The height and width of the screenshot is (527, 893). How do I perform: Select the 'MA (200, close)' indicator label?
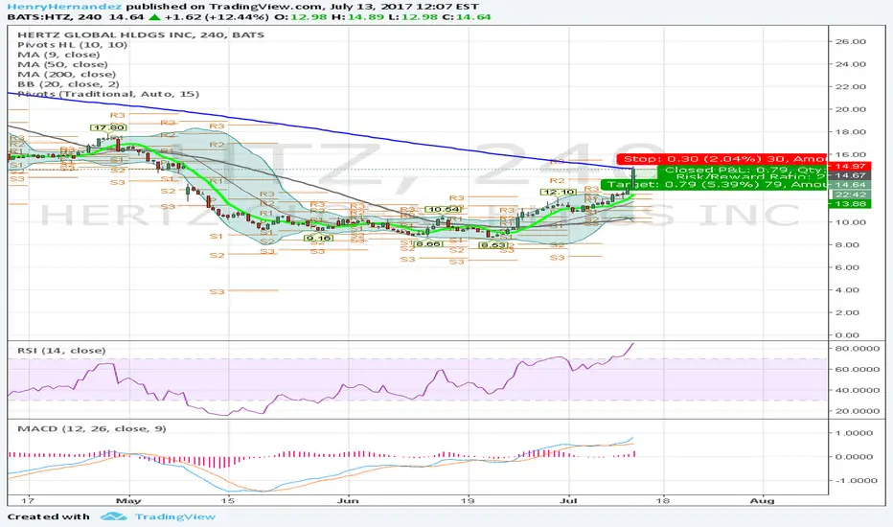(67, 74)
